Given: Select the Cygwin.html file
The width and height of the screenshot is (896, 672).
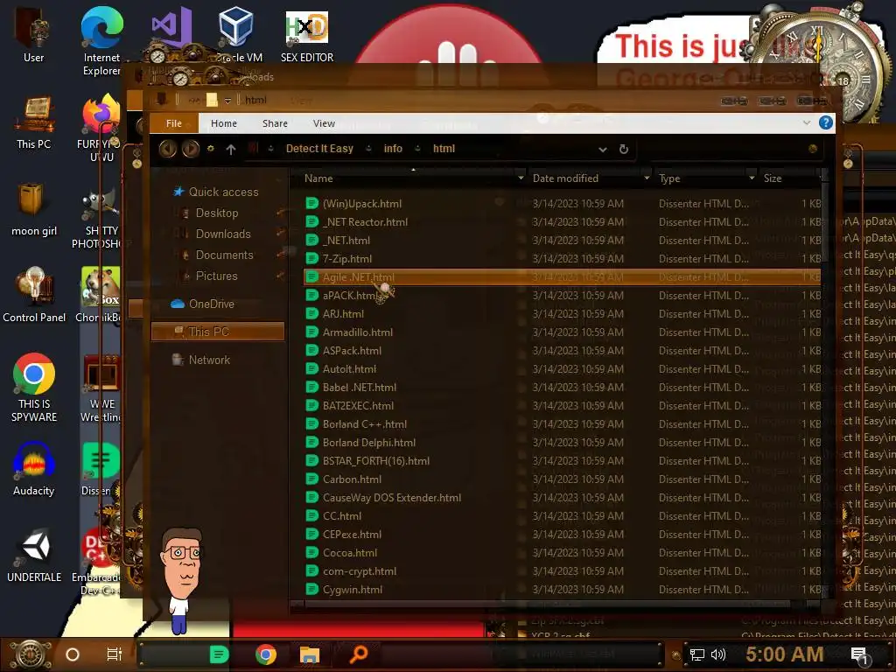Looking at the screenshot, I should 563,590.
